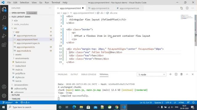Open the Search view in activity bar
The width and height of the screenshot is (197, 110).
[x=4, y=18]
